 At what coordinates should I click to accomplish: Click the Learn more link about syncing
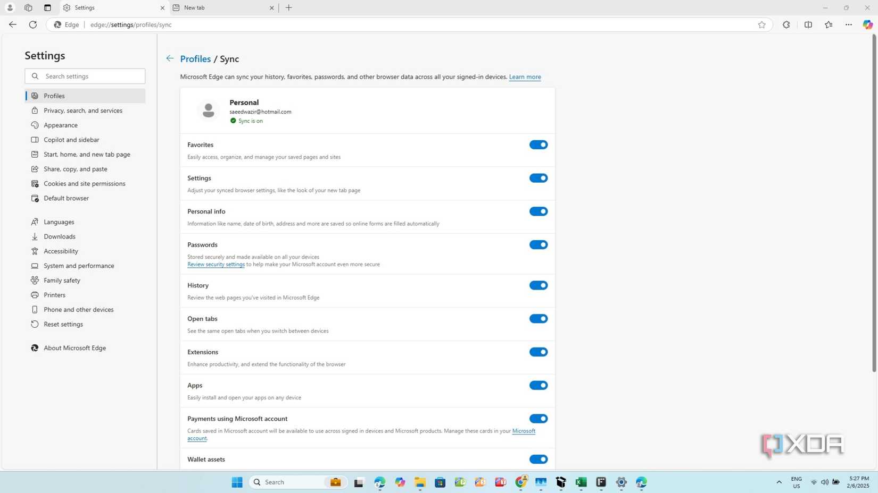coord(525,76)
